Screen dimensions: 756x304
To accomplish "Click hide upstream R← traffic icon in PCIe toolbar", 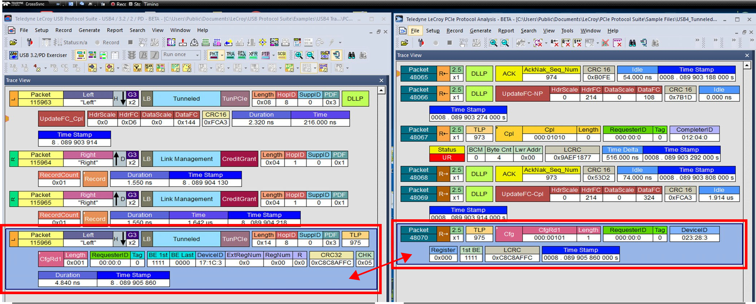I will [555, 43].
